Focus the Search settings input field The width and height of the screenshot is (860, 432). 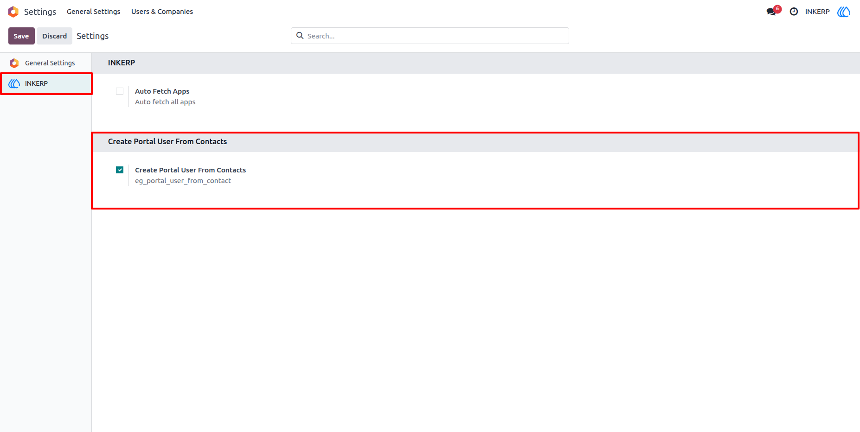[430, 36]
